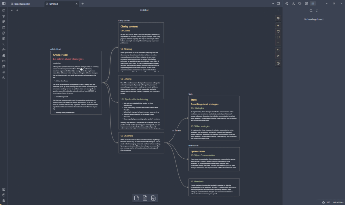The image size is (345, 205).
Task: Close the Untitled tab
Action: (77, 4)
